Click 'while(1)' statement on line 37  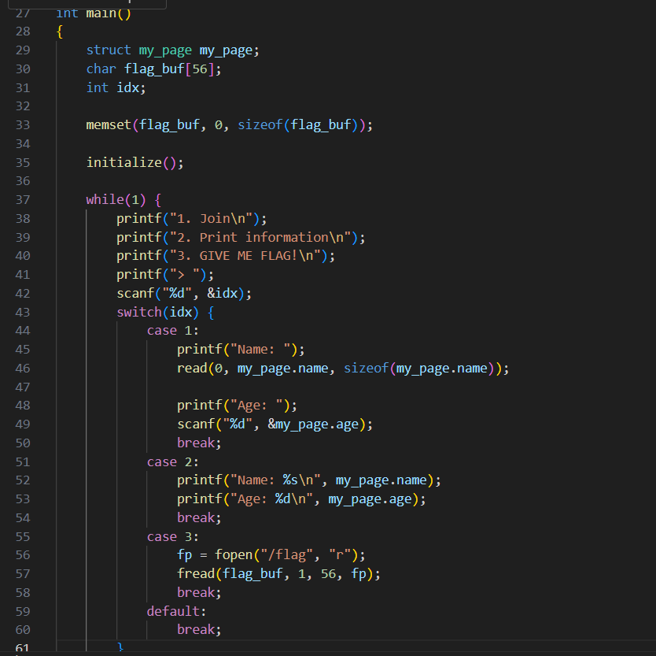click(116, 200)
